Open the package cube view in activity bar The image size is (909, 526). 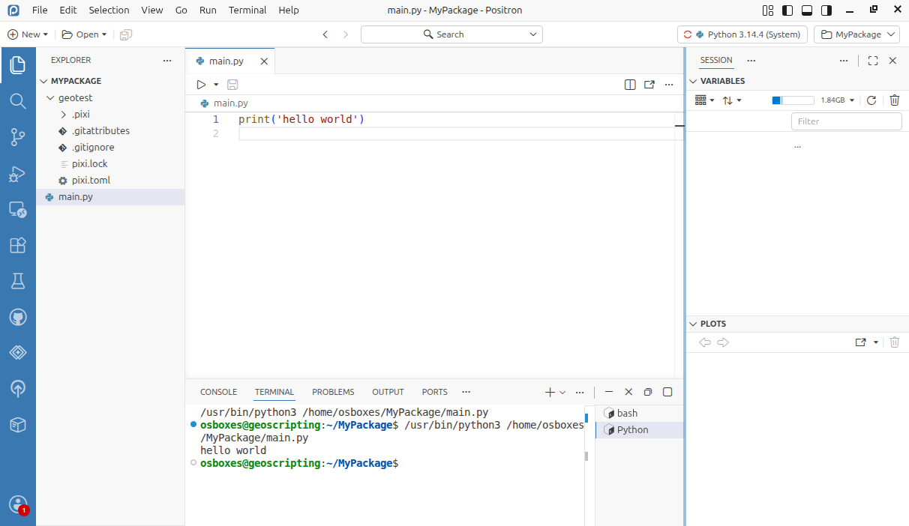tap(17, 425)
